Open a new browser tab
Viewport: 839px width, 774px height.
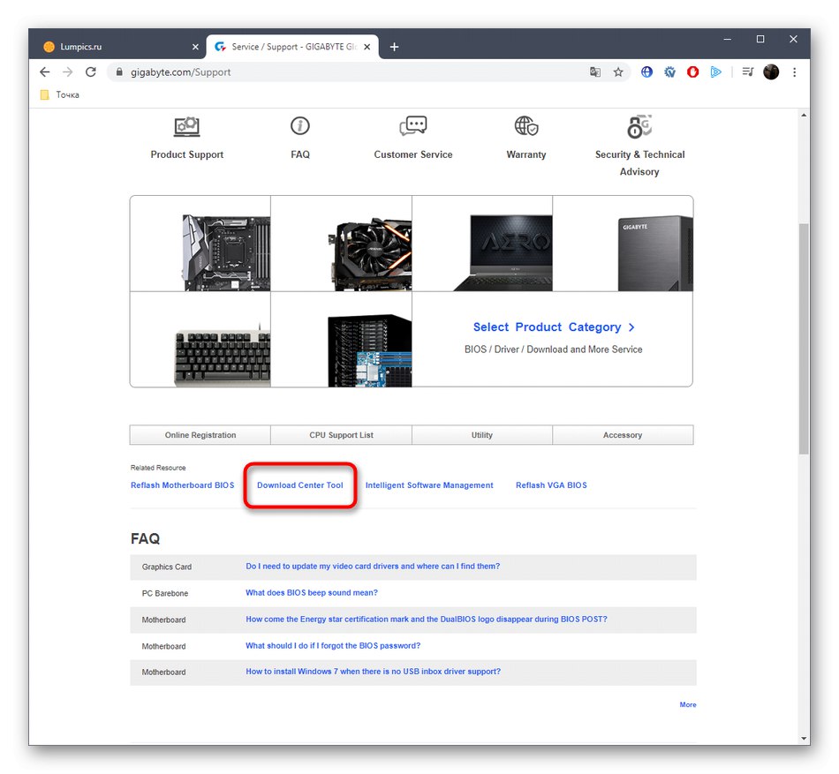pos(395,47)
